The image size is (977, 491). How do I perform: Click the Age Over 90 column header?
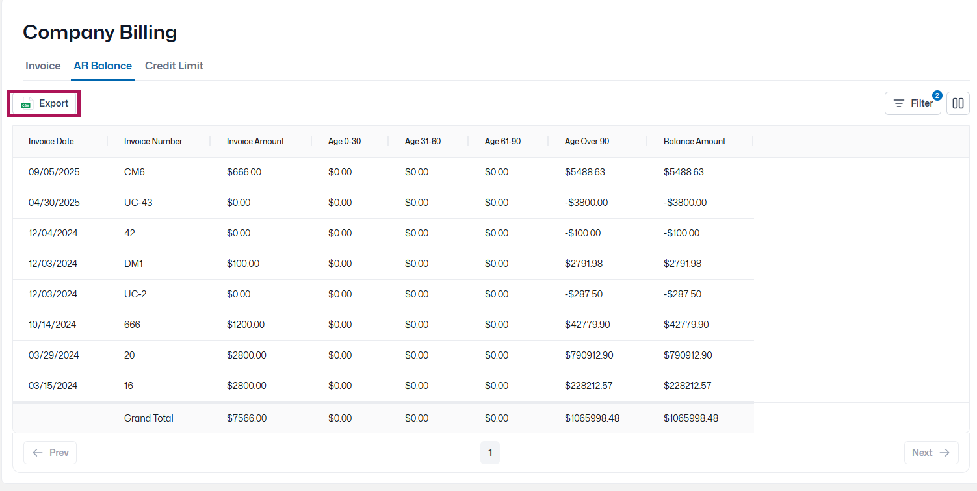[x=587, y=141]
